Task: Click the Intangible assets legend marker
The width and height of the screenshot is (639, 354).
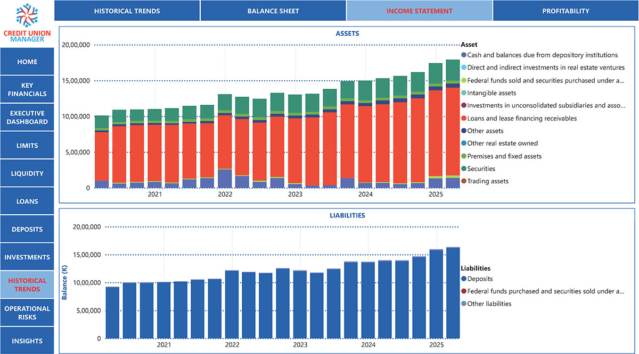Action: tap(464, 93)
